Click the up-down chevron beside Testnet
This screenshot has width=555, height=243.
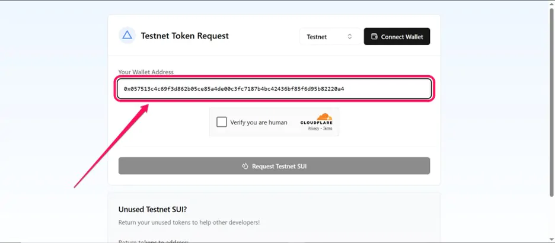point(350,36)
